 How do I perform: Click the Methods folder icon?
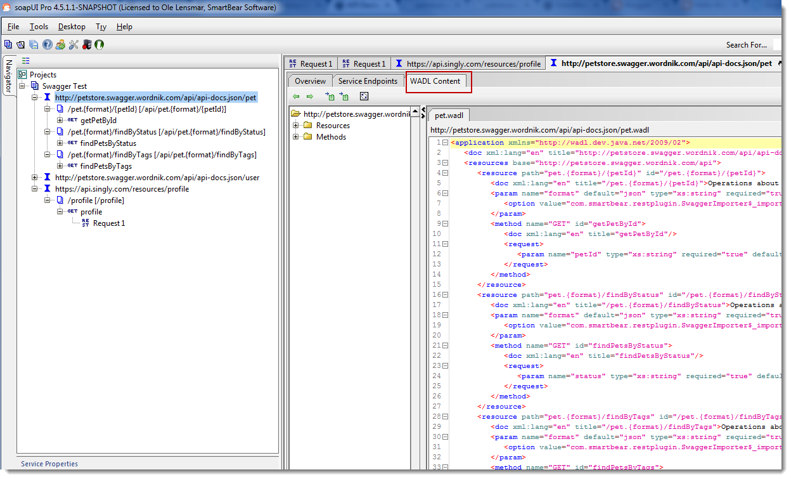click(x=308, y=137)
